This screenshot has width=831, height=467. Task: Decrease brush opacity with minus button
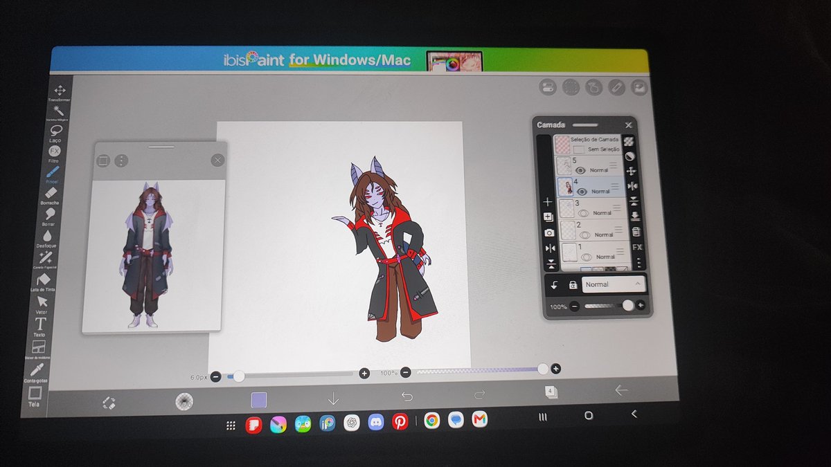coord(405,372)
